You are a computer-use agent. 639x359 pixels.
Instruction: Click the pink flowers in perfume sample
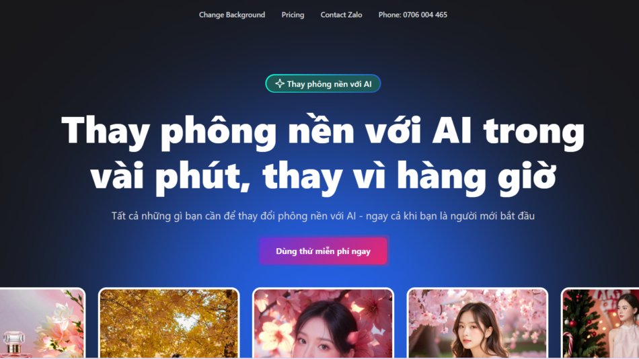click(x=61, y=322)
